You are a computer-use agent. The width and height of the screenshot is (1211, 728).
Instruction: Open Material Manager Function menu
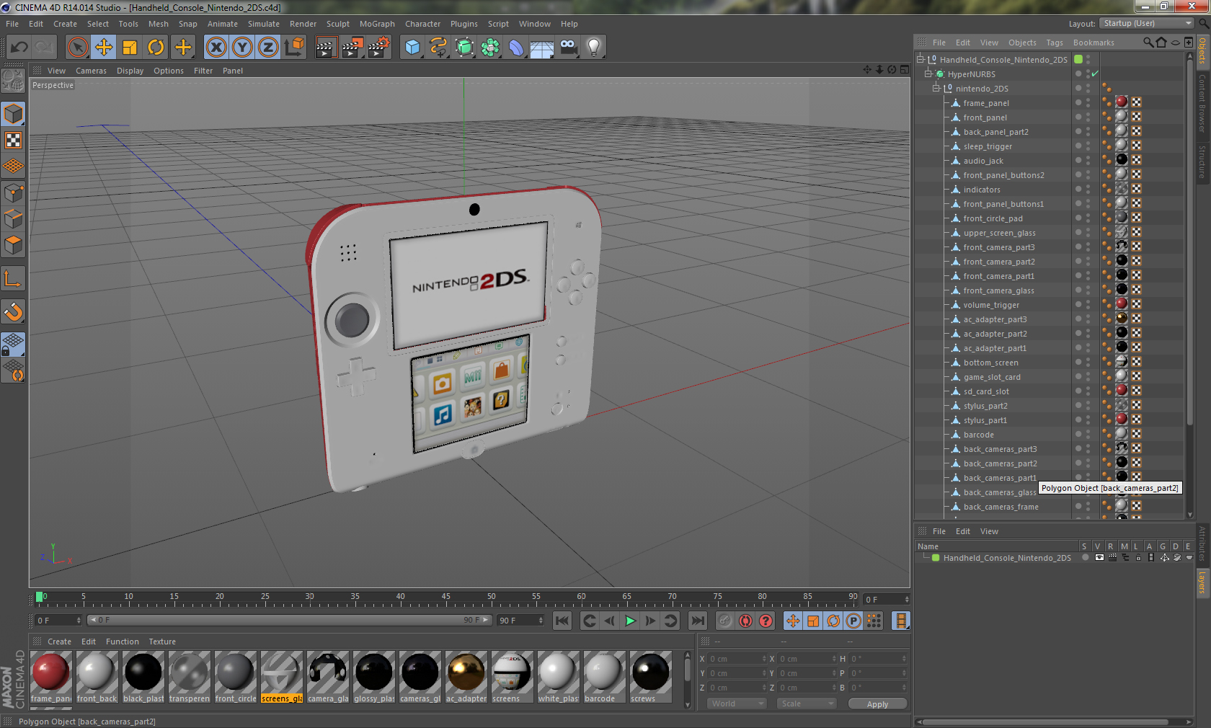[123, 642]
